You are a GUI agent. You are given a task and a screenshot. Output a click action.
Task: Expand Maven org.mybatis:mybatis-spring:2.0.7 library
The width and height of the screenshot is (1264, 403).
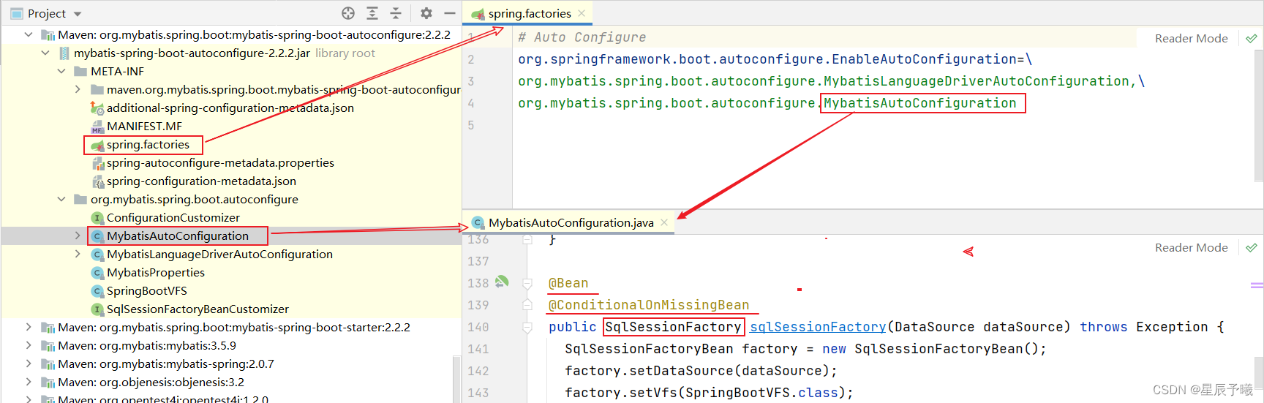point(29,364)
